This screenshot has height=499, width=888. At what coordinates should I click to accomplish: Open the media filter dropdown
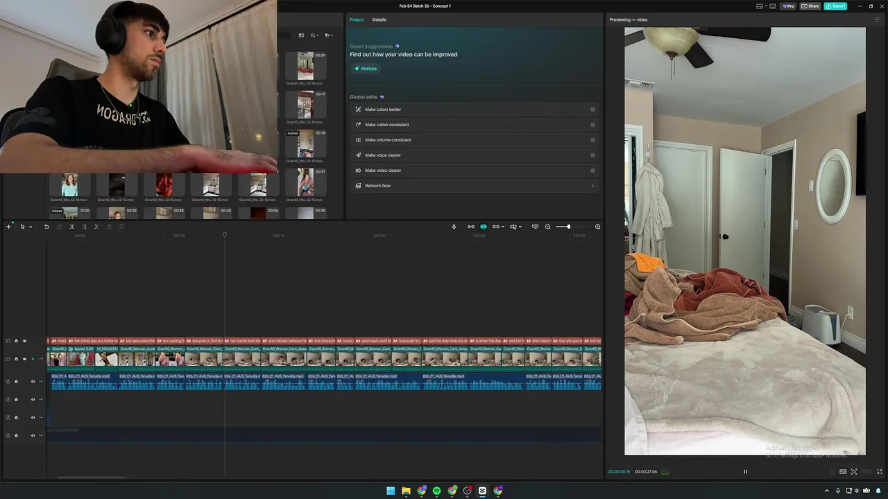pos(329,35)
